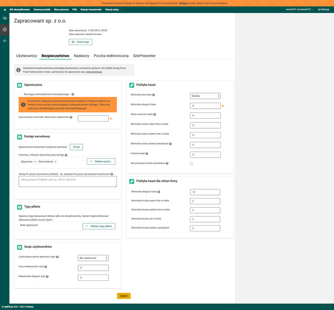Open active sessions count dropdown
The width and height of the screenshot is (334, 310).
point(93,258)
